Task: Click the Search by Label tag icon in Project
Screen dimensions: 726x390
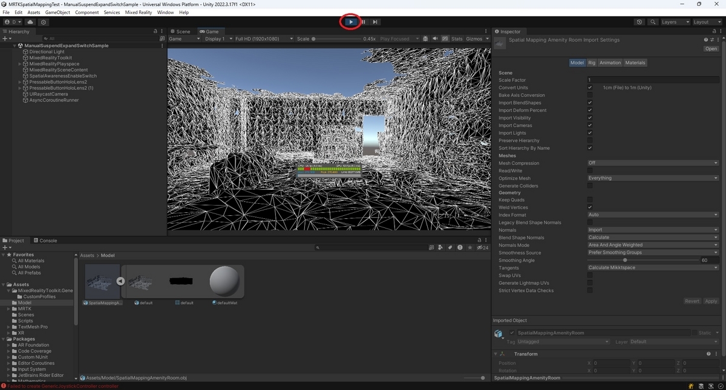Action: click(450, 248)
